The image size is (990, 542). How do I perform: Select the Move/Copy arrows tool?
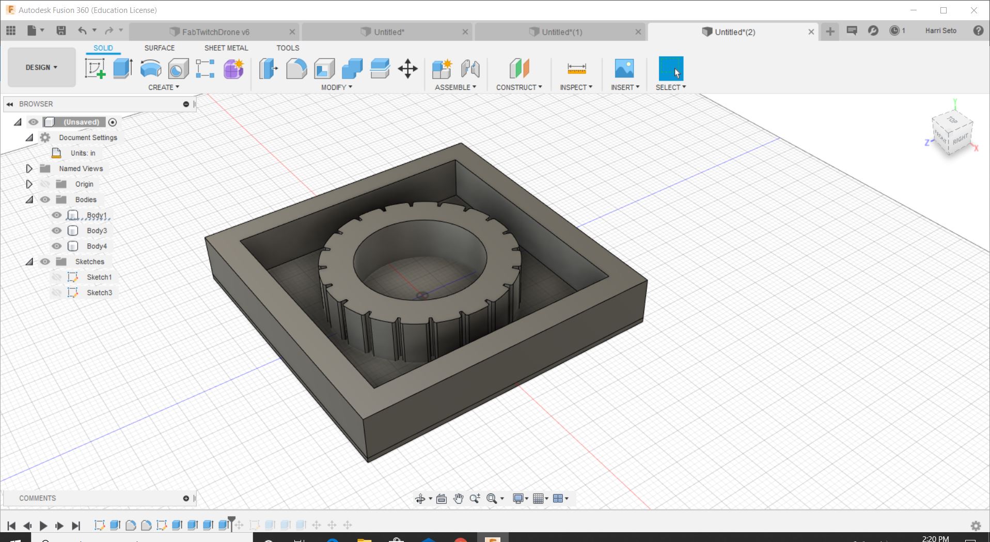(407, 69)
